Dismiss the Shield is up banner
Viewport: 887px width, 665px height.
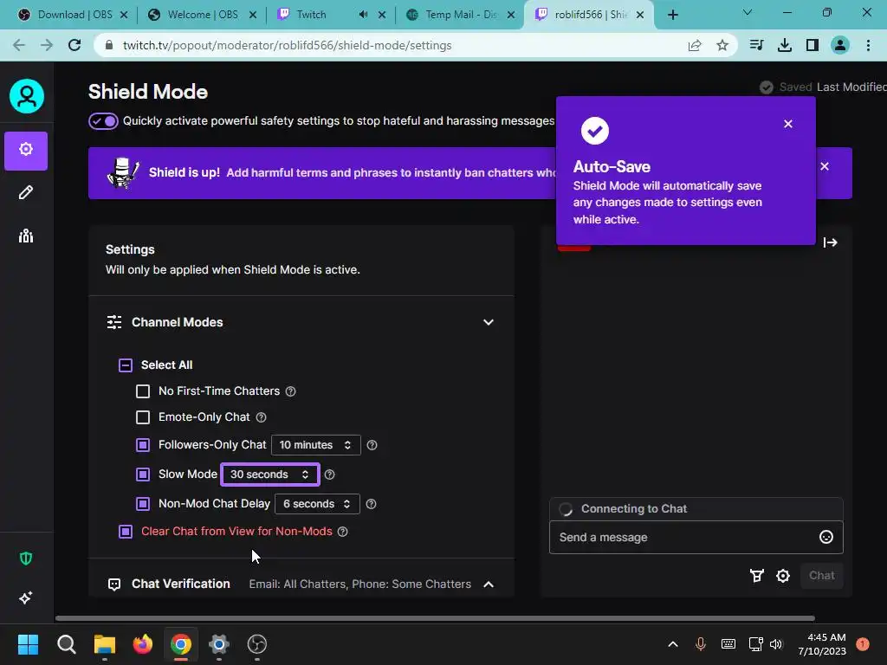click(825, 166)
